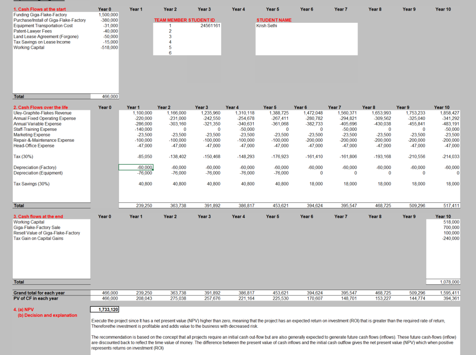Select Land Lease Agreement (Forgone) label

coord(46,36)
